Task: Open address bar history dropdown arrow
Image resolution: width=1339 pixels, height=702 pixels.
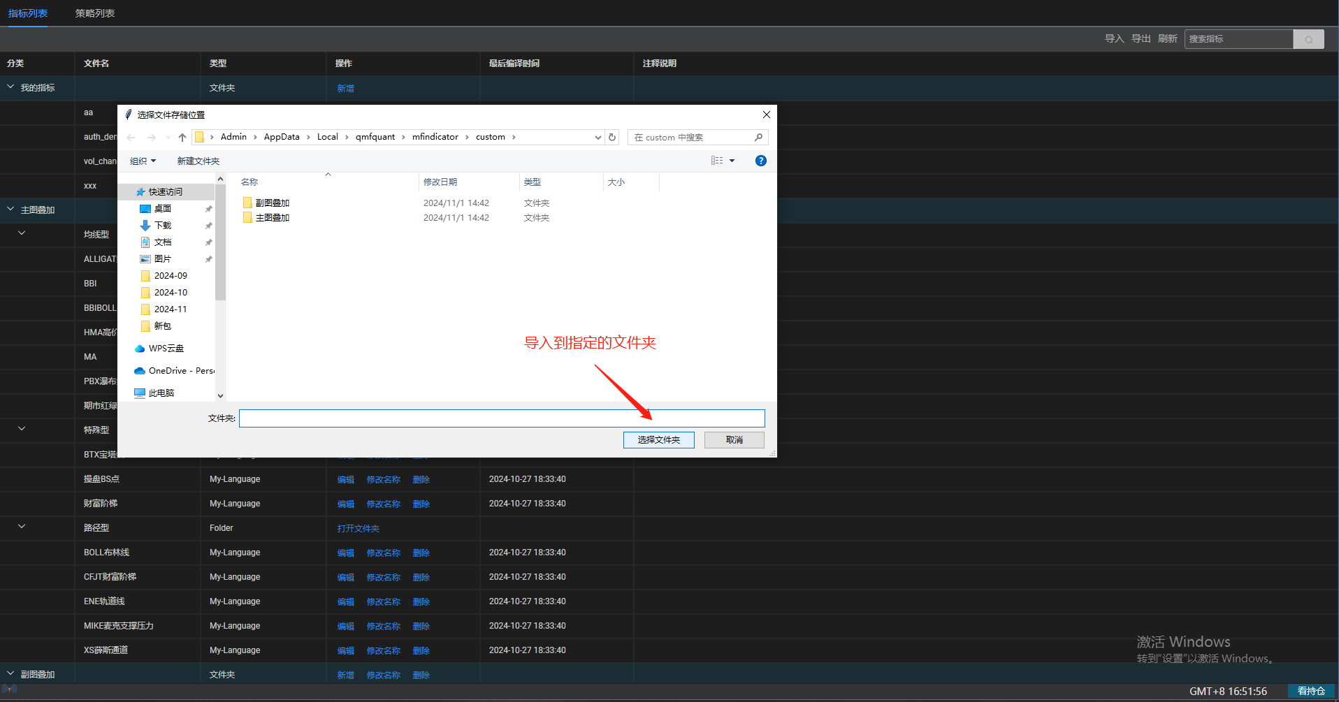Action: coord(598,138)
